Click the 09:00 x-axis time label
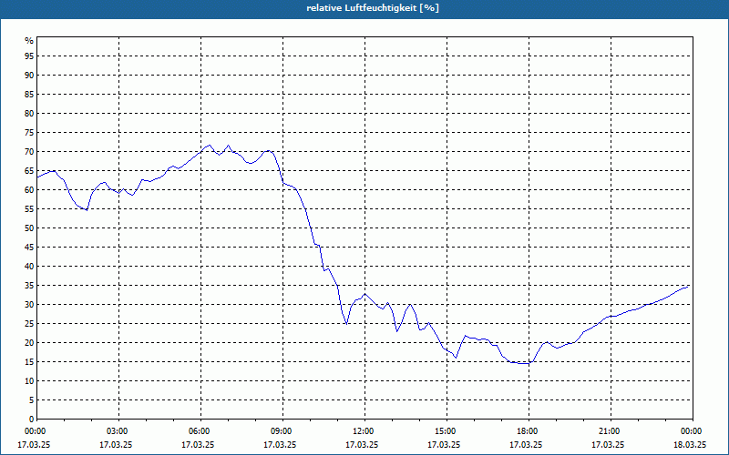729x455 pixels. click(x=282, y=431)
